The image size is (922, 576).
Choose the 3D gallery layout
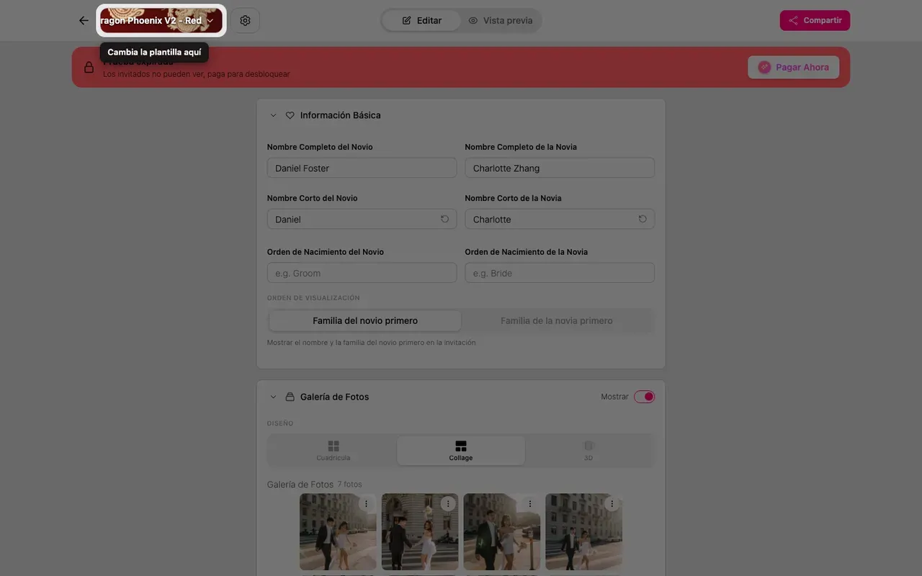(588, 451)
